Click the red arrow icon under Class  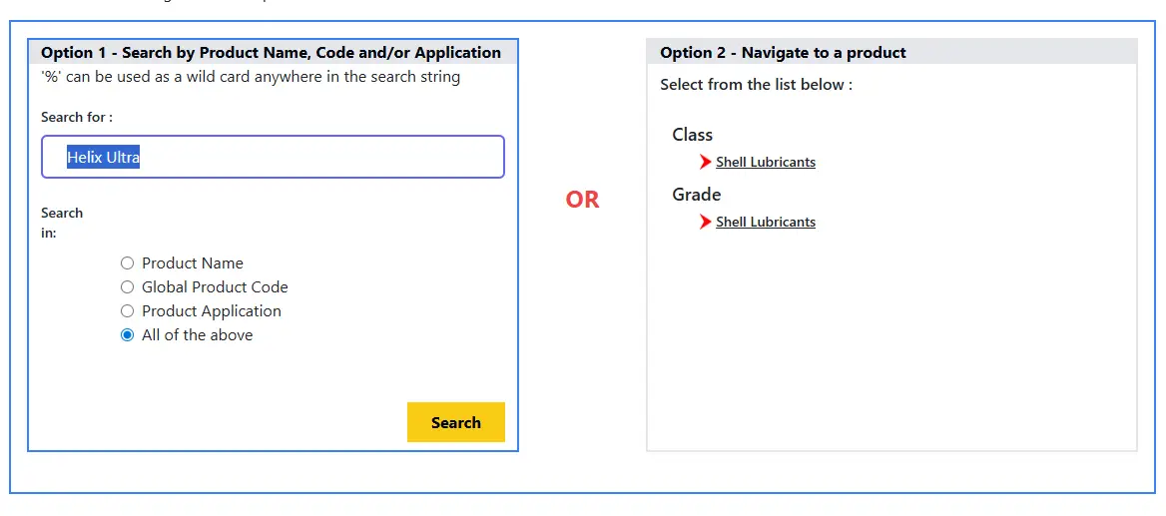click(x=706, y=162)
